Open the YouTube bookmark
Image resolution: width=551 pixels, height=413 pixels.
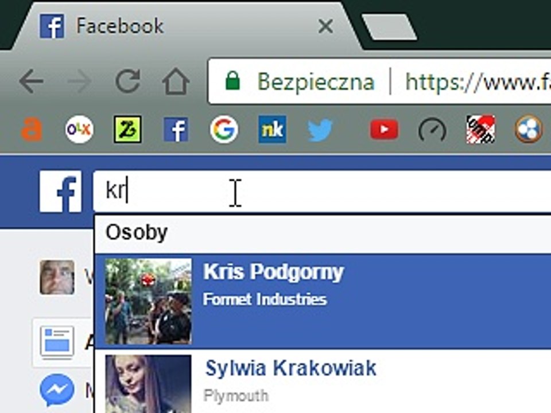click(384, 130)
